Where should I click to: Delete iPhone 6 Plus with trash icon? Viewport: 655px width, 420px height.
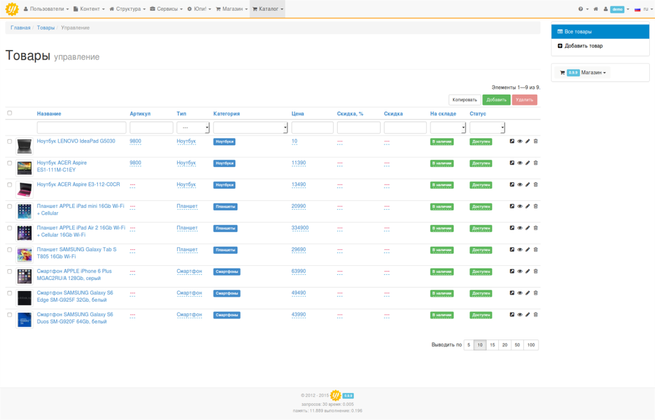click(x=535, y=272)
